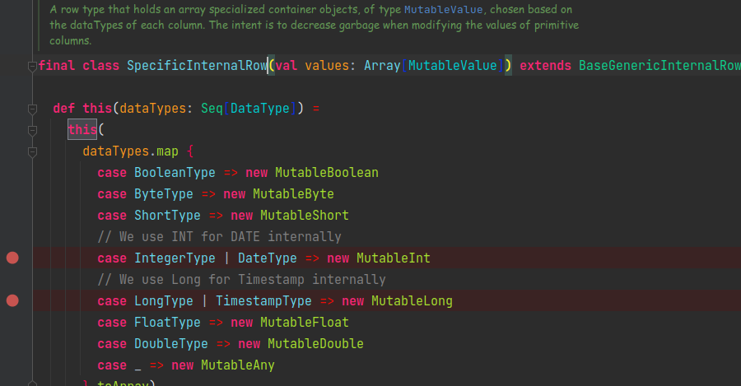Click the values parameter name
The image size is (741, 386).
[327, 65]
